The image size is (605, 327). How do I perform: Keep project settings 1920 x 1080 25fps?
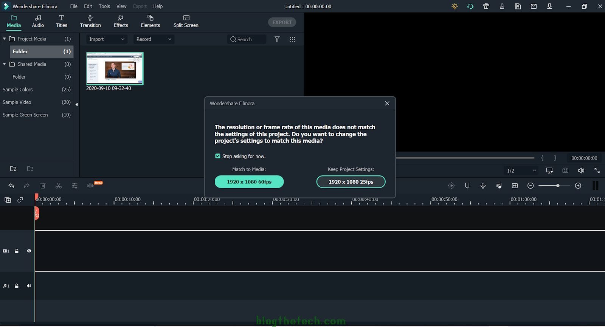[351, 182]
